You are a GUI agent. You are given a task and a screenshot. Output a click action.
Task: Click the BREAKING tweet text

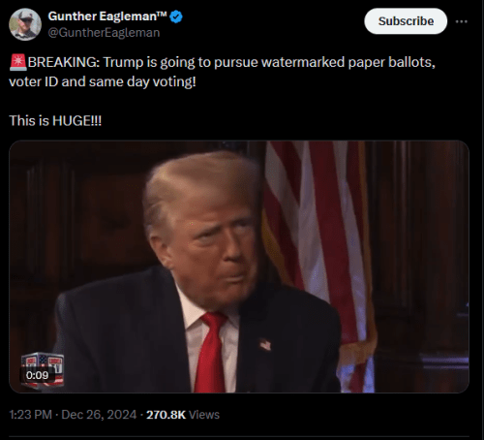222,72
